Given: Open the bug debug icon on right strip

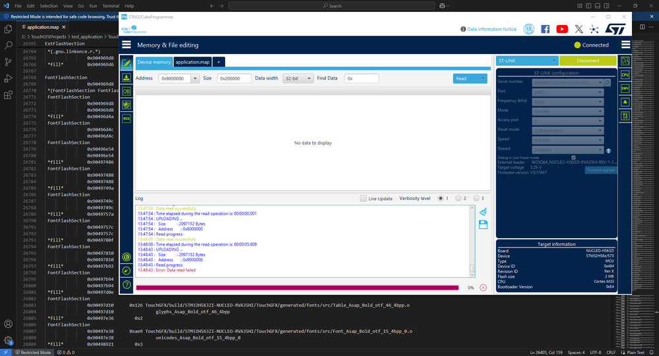Looking at the screenshot, I should 625,102.
